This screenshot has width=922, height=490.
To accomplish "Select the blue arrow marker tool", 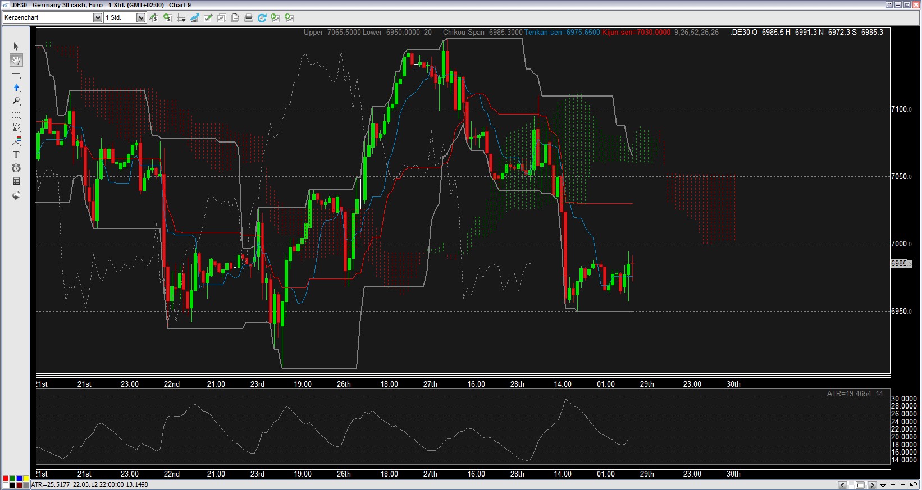I will tap(16, 88).
